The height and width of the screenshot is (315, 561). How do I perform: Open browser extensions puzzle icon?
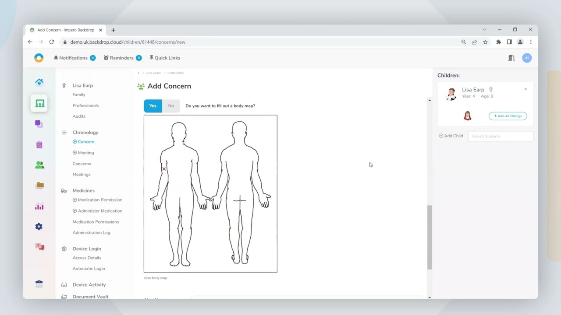click(498, 42)
